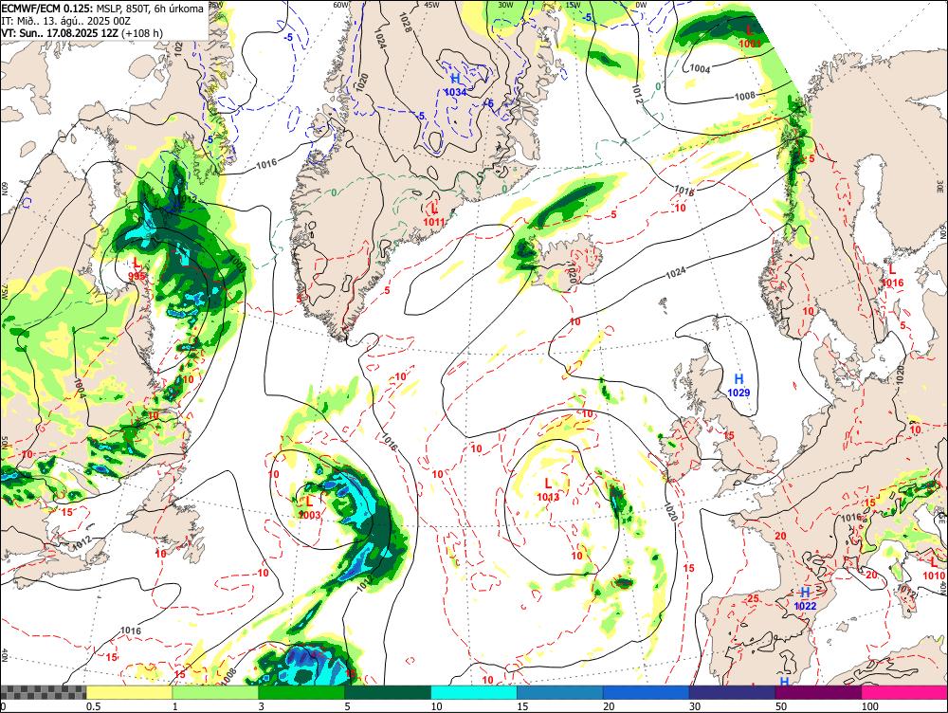
Task: Click the L 1010 low near Italy
Action: pos(934,569)
